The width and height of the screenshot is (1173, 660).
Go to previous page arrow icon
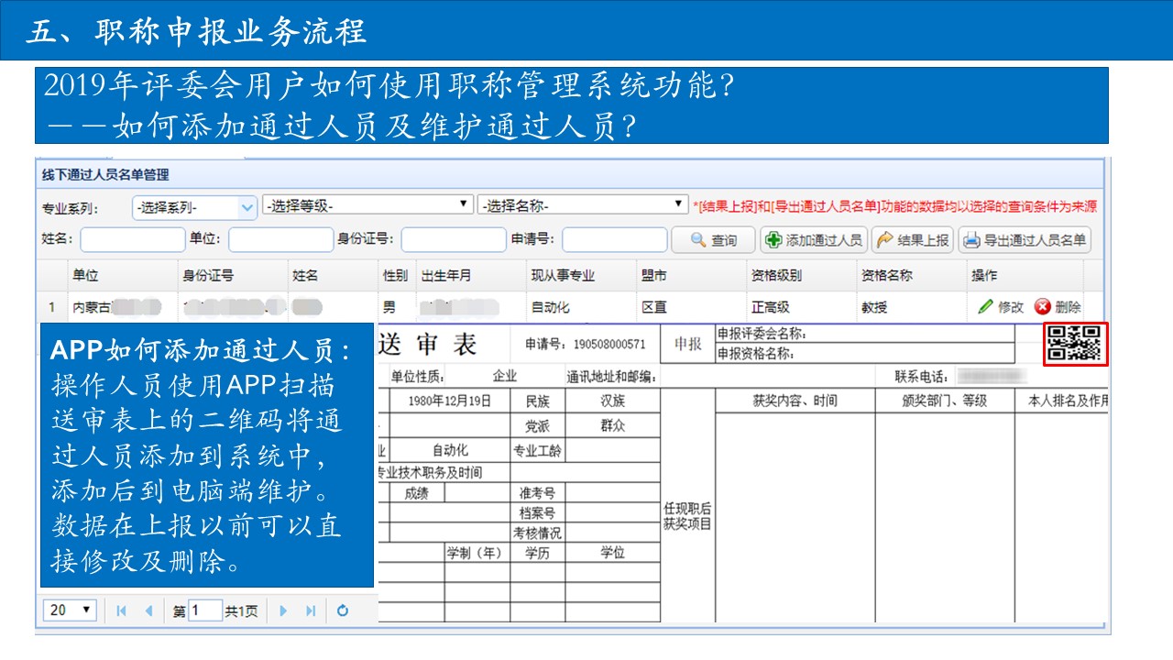pos(148,610)
